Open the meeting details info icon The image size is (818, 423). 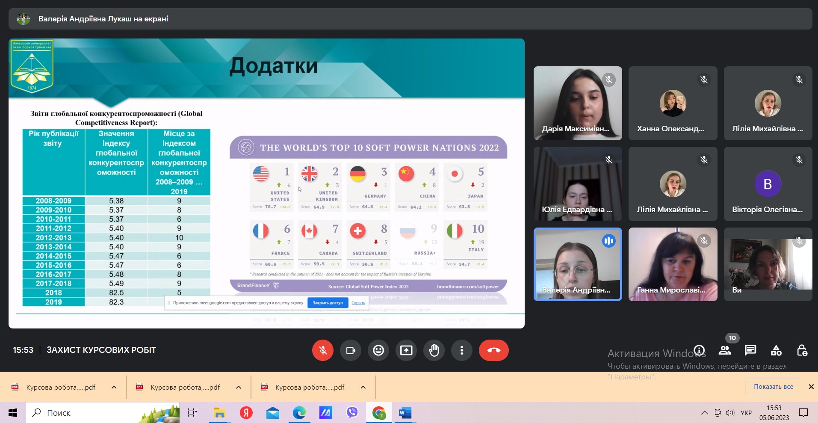coord(699,350)
